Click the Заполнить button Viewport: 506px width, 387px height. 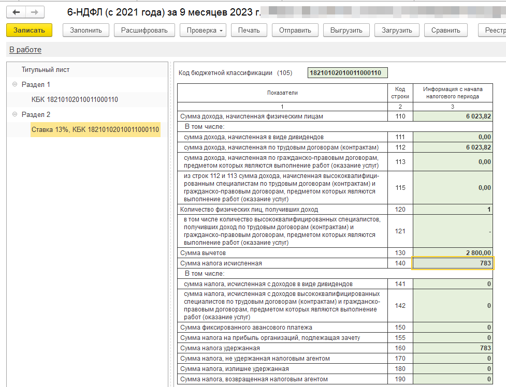point(86,31)
